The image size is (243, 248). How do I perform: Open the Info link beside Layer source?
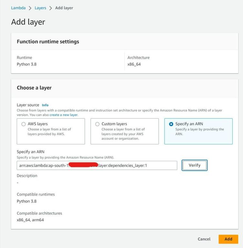pos(45,105)
